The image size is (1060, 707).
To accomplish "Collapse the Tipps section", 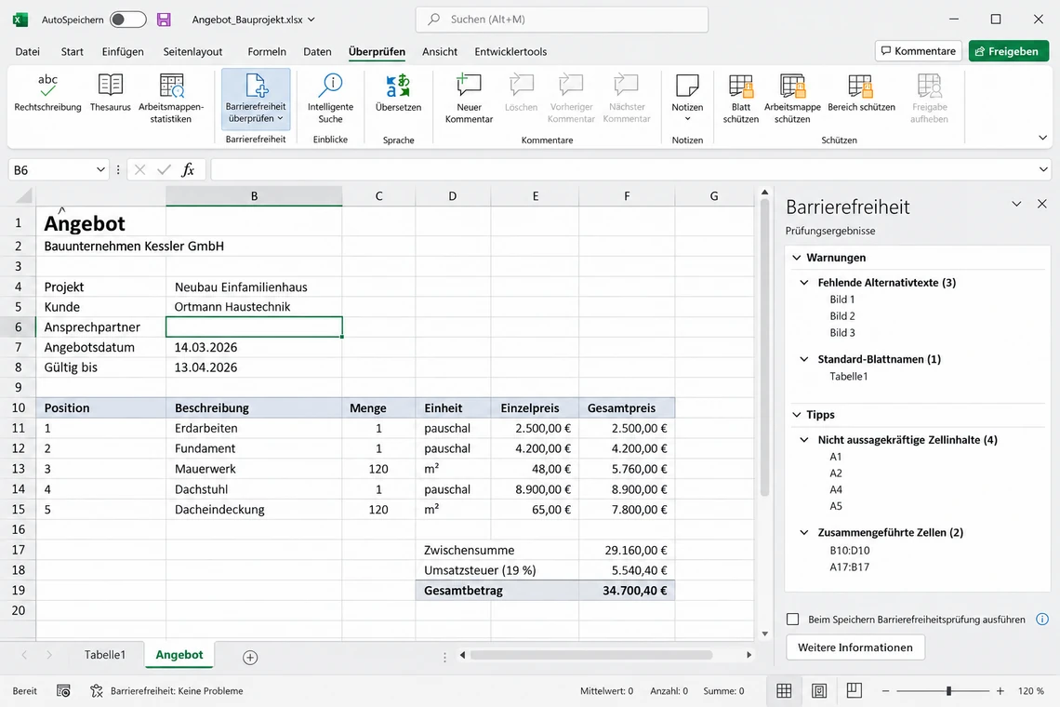I will pos(797,414).
